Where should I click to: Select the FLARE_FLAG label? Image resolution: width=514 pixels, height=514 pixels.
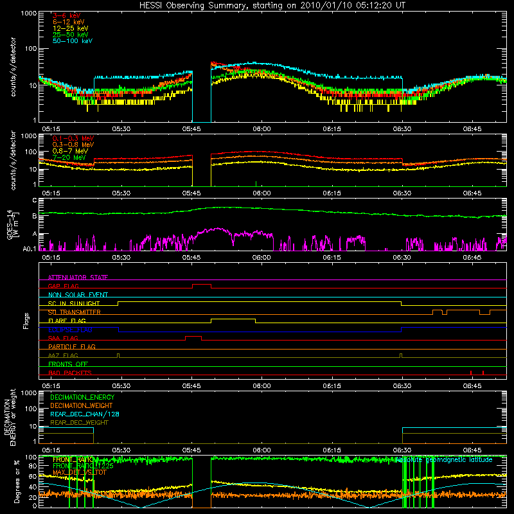tap(67, 321)
